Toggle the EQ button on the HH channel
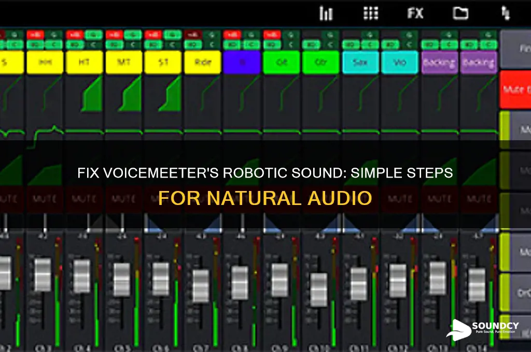The image size is (531, 352). click(35, 45)
